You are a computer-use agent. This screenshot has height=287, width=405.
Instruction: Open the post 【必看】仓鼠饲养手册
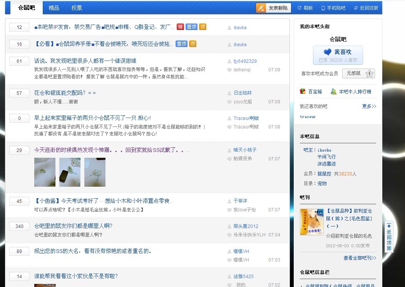[x=103, y=44]
